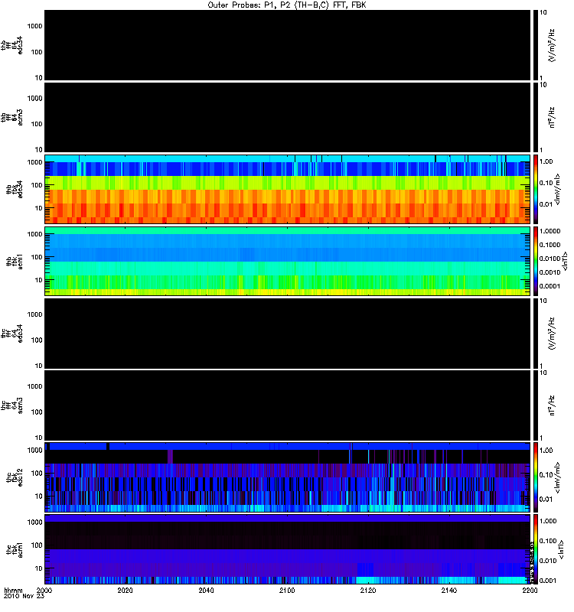
Task: Click the 1000 y-tick of thc fbk scm1
Action: [34, 522]
